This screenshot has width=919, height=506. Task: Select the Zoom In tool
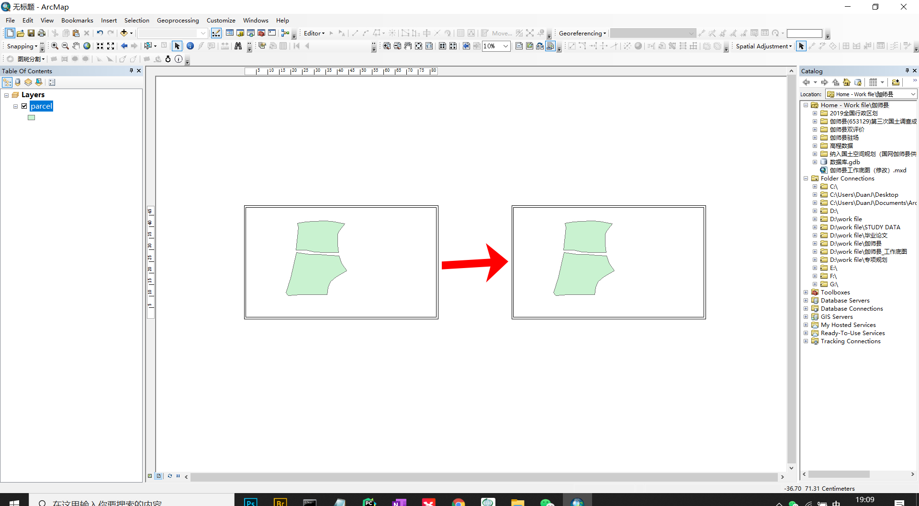click(x=55, y=46)
